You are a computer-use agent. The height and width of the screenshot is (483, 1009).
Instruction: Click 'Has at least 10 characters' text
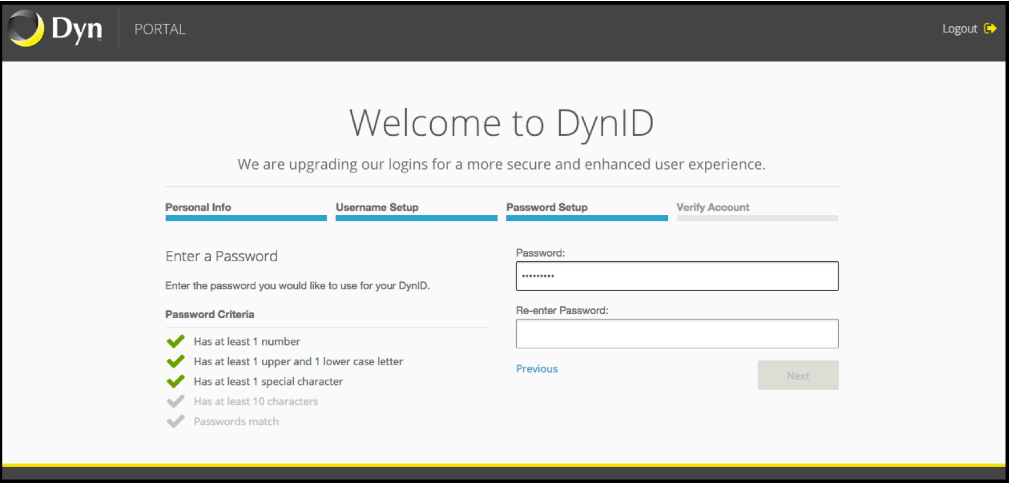click(x=256, y=401)
